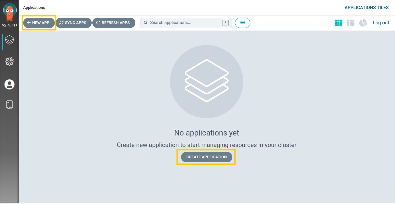
Task: Open Settings via the gears sidebar icon
Action: click(x=9, y=62)
